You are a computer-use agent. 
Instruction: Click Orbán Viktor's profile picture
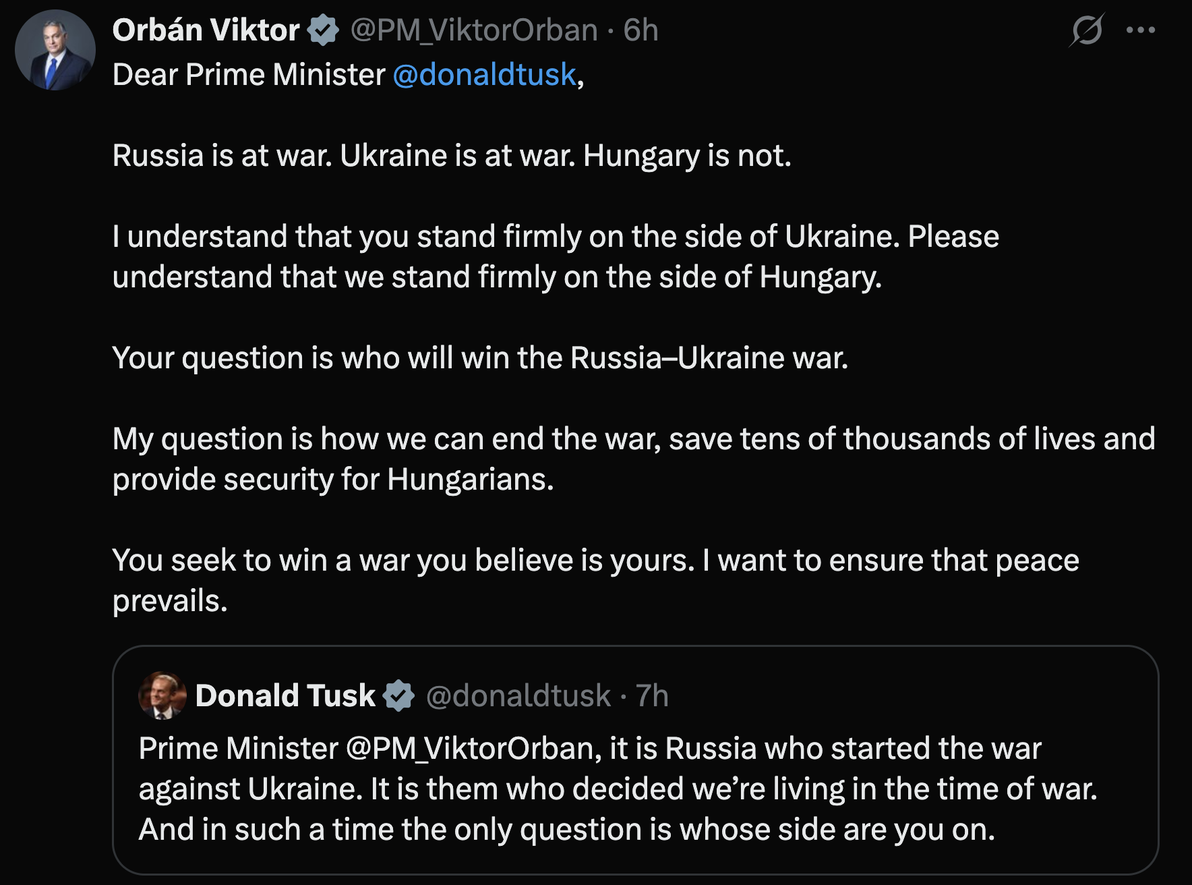coord(55,51)
